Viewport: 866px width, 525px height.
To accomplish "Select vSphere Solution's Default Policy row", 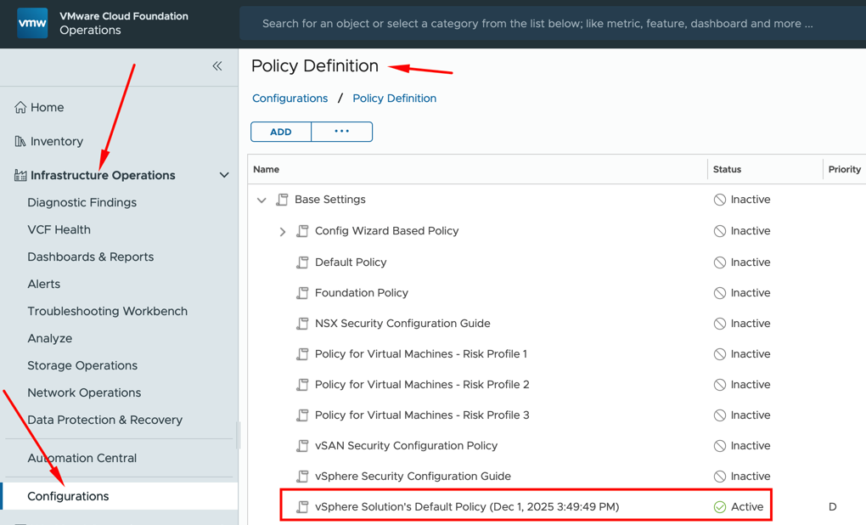I will (466, 507).
